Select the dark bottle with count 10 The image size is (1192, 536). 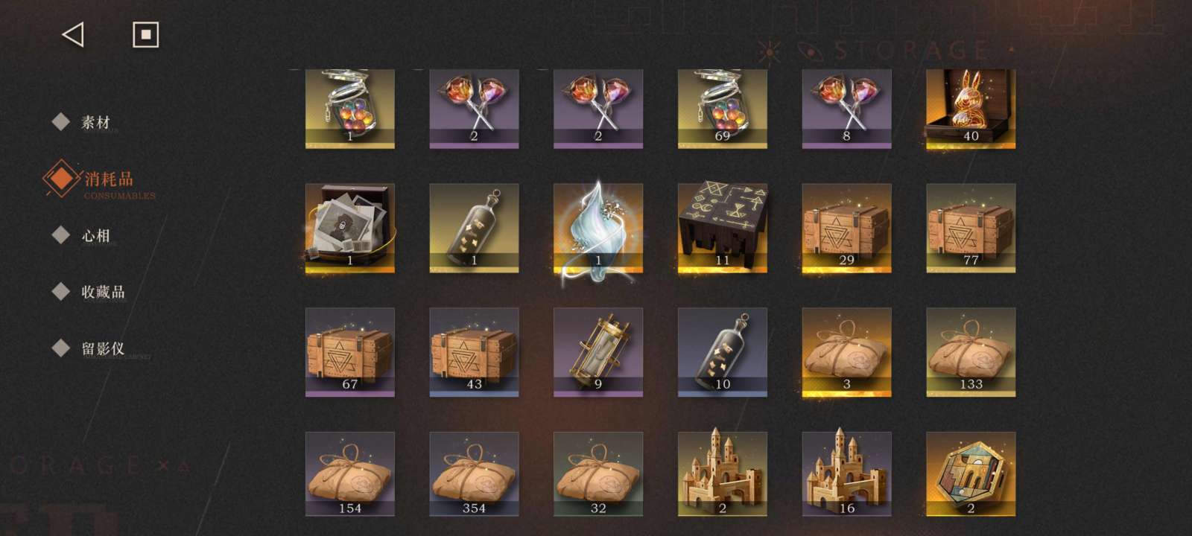[x=723, y=352]
